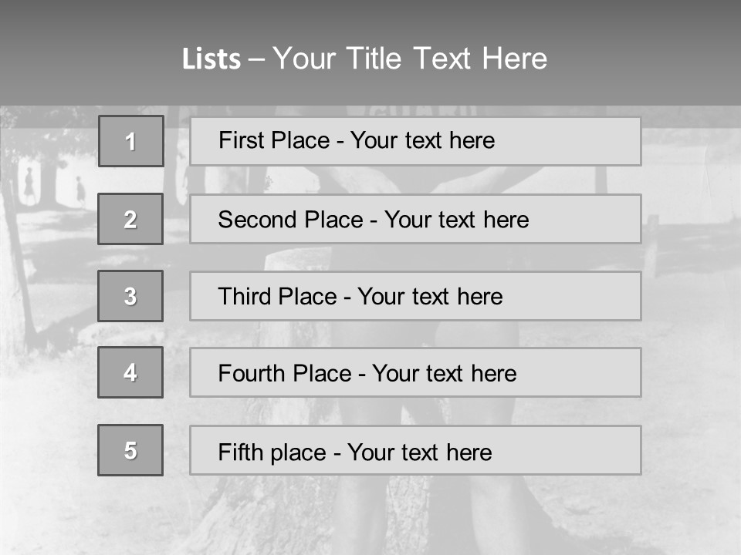Click the number 3 box

tap(130, 296)
